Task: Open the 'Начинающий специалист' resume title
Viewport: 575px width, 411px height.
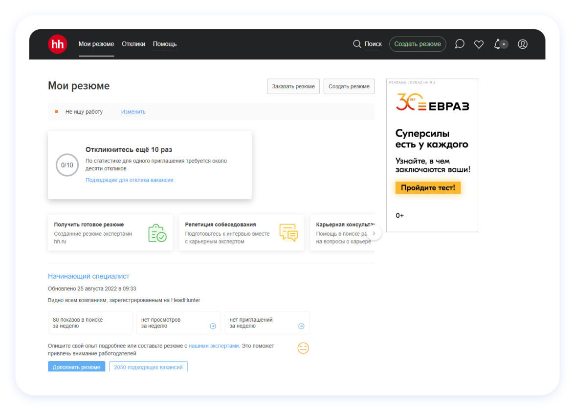Action: coord(88,276)
